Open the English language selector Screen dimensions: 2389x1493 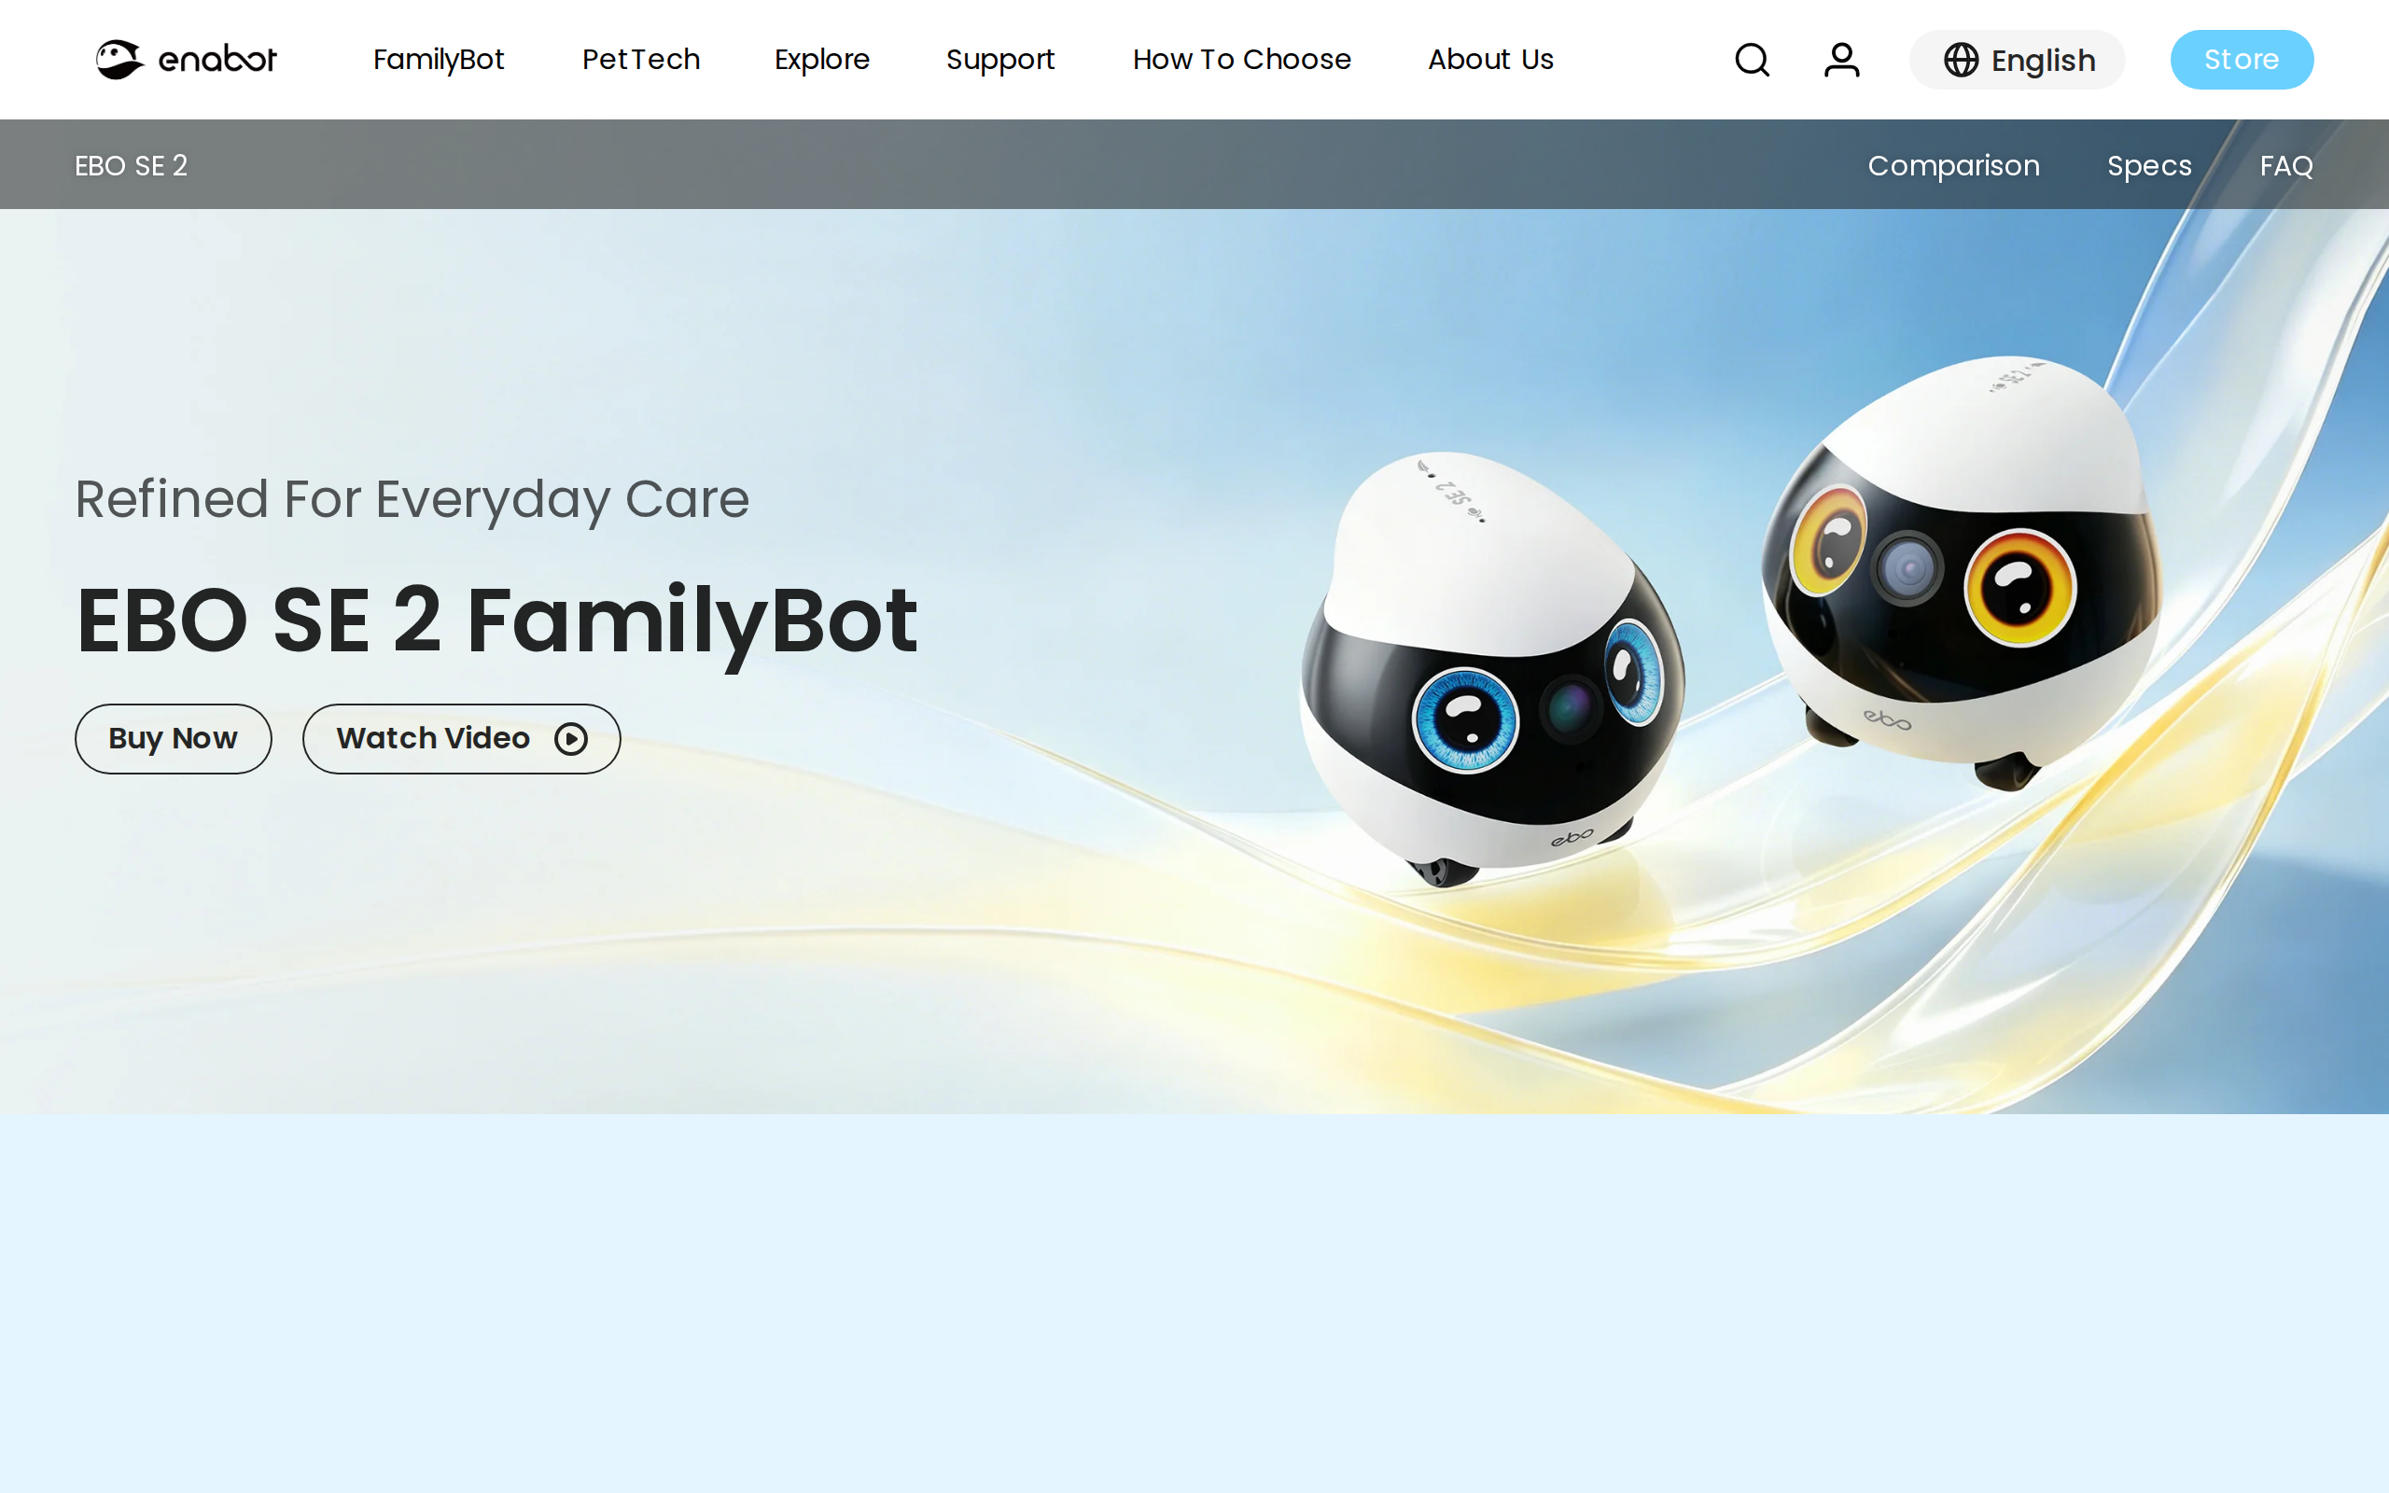pos(2017,61)
